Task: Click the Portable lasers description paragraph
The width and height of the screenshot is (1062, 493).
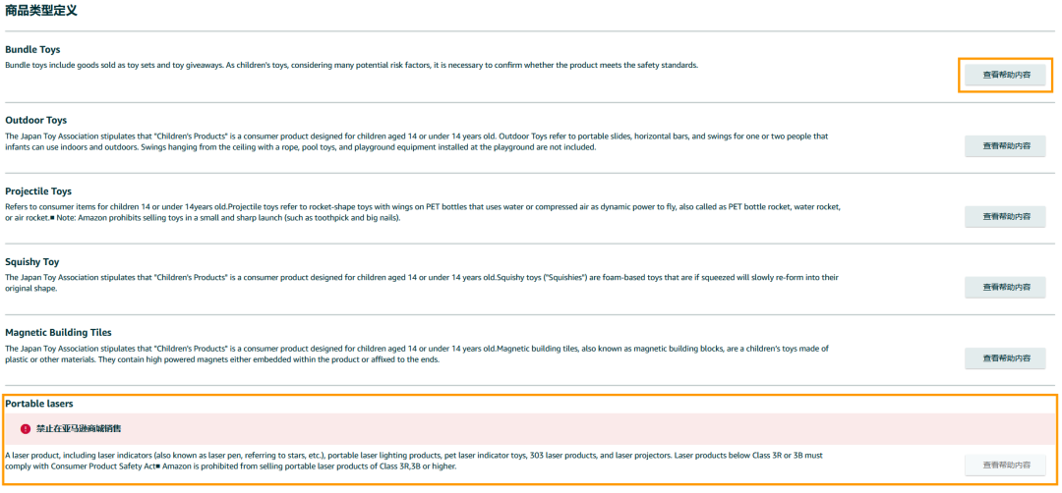Action: click(x=414, y=462)
